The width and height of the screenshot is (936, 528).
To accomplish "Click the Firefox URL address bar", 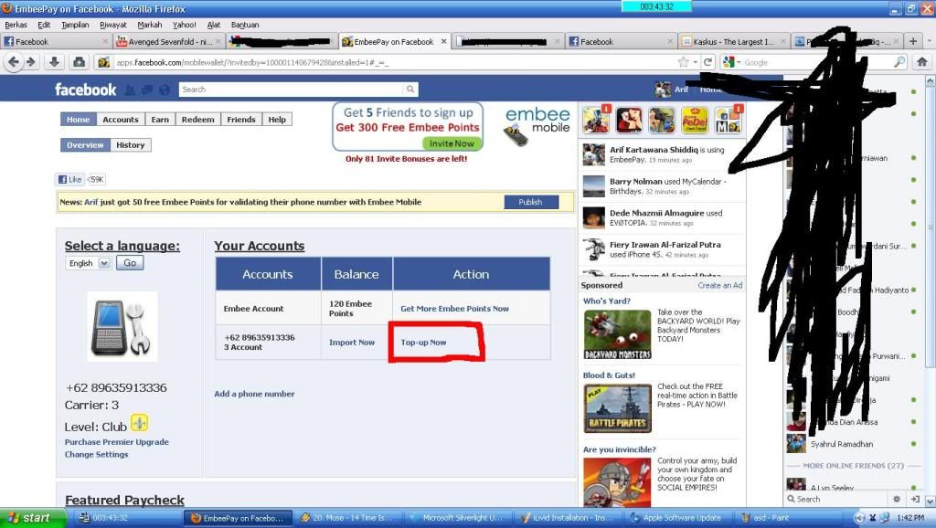I will coord(394,62).
